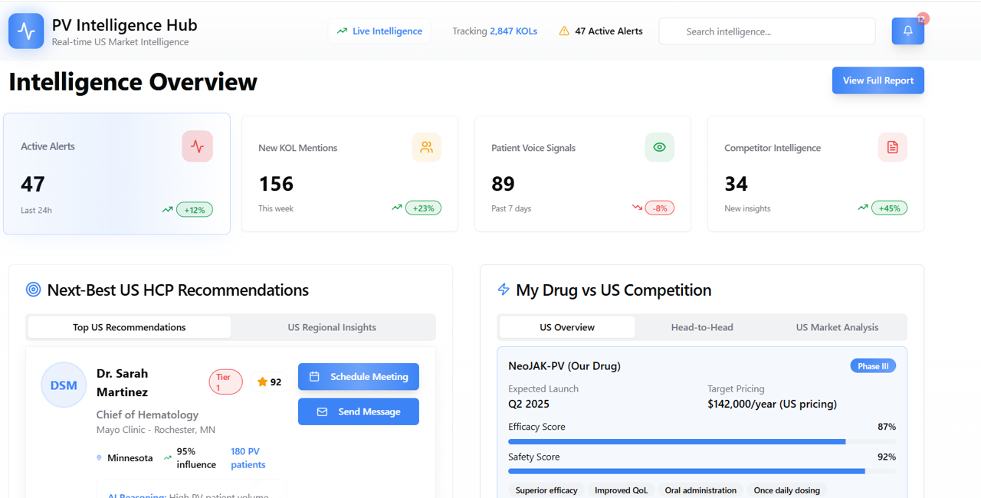The height and width of the screenshot is (498, 981).
Task: Click the lightning bolt beside My Drug heading
Action: tap(504, 290)
